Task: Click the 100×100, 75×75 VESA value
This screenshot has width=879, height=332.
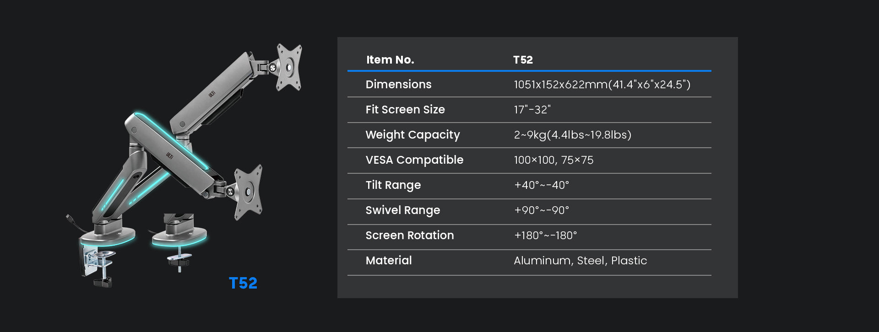Action: click(553, 160)
